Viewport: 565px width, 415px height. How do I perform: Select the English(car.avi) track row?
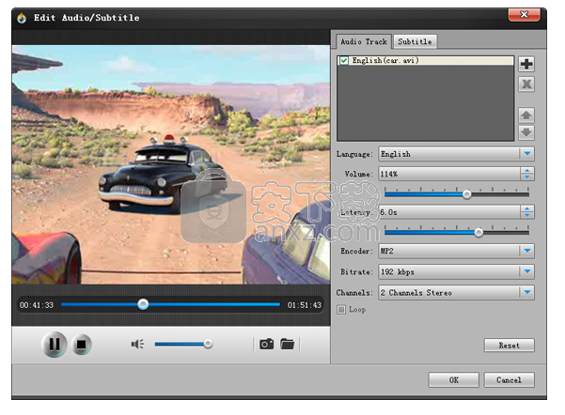(x=426, y=60)
